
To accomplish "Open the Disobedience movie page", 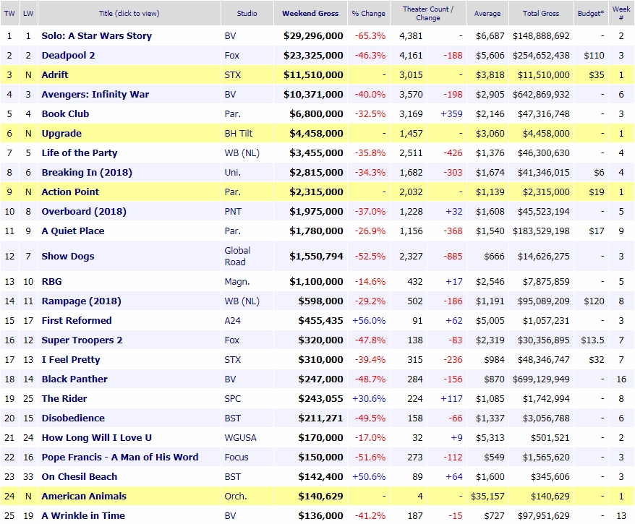I will click(x=73, y=418).
